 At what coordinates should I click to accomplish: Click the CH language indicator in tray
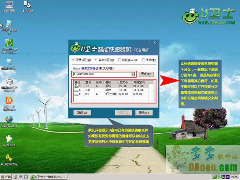point(227,177)
